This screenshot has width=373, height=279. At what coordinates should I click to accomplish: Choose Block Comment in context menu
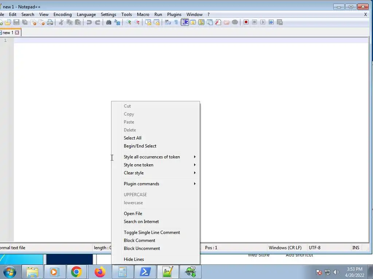pyautogui.click(x=155, y=240)
